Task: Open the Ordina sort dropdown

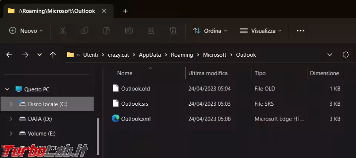Action: point(210,31)
